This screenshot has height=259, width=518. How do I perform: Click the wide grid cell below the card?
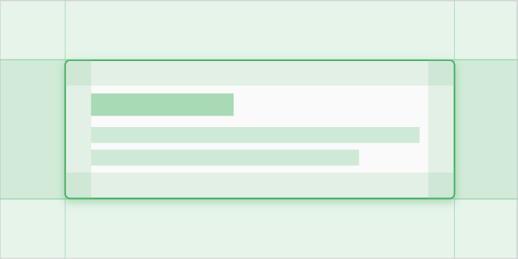(x=259, y=229)
